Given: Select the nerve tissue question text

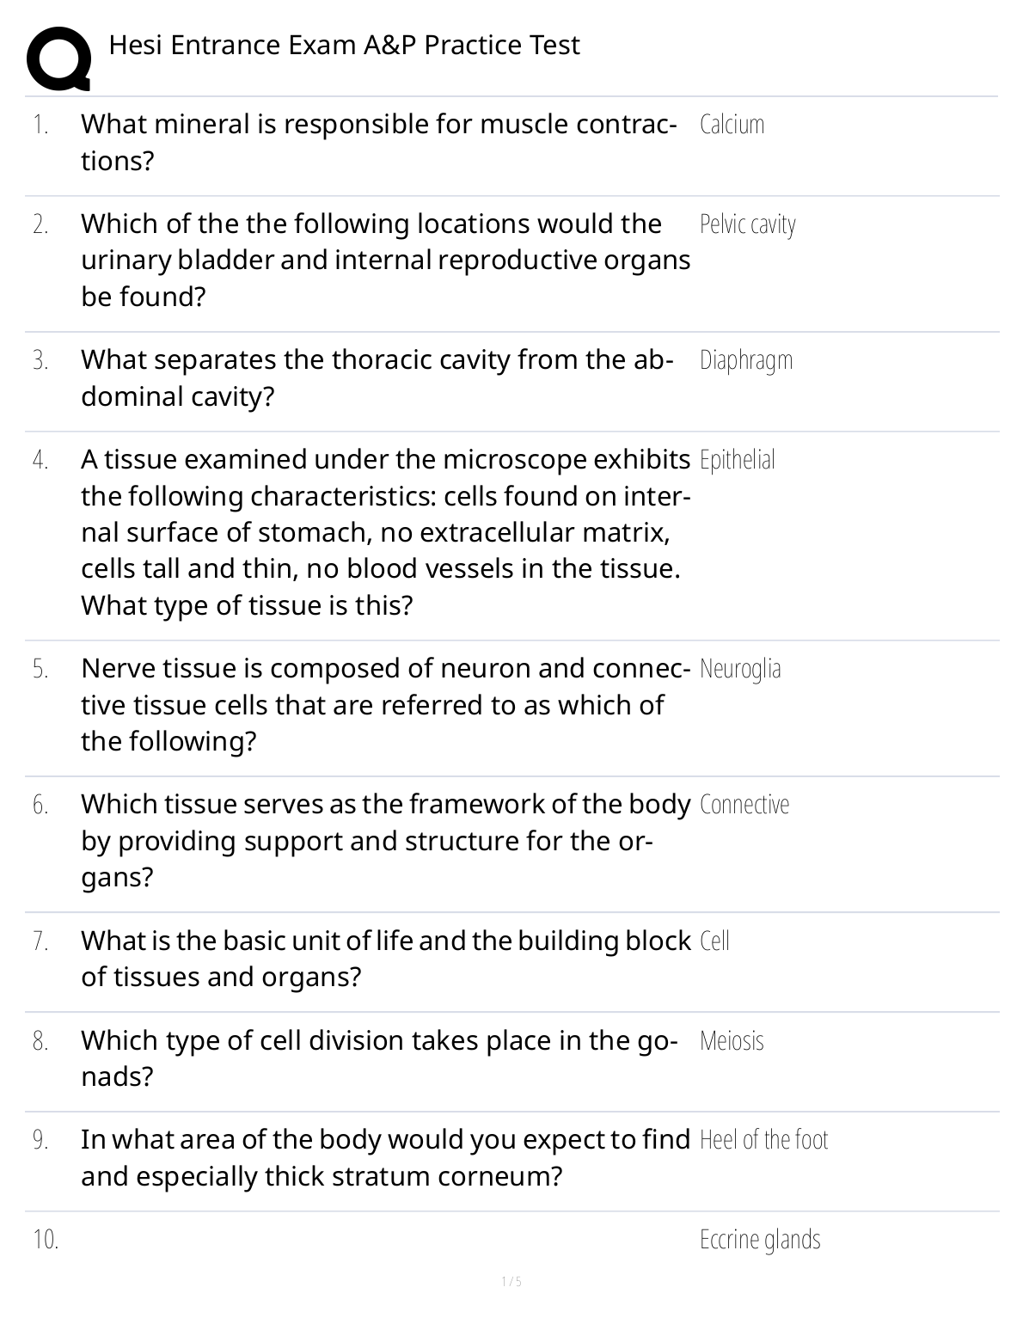Looking at the screenshot, I should point(385,704).
